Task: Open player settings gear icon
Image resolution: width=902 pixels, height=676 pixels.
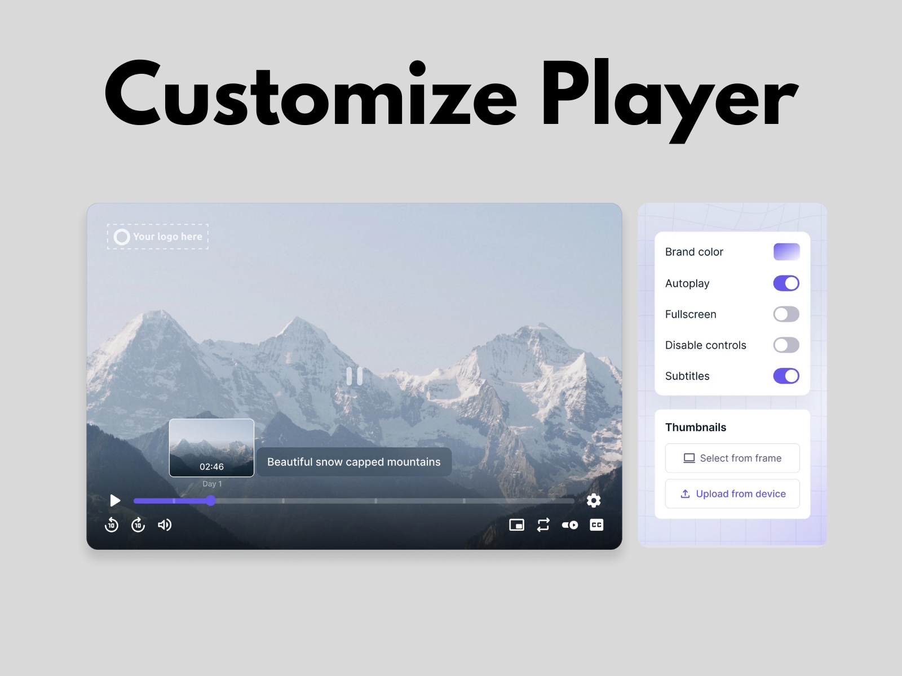Action: click(594, 500)
